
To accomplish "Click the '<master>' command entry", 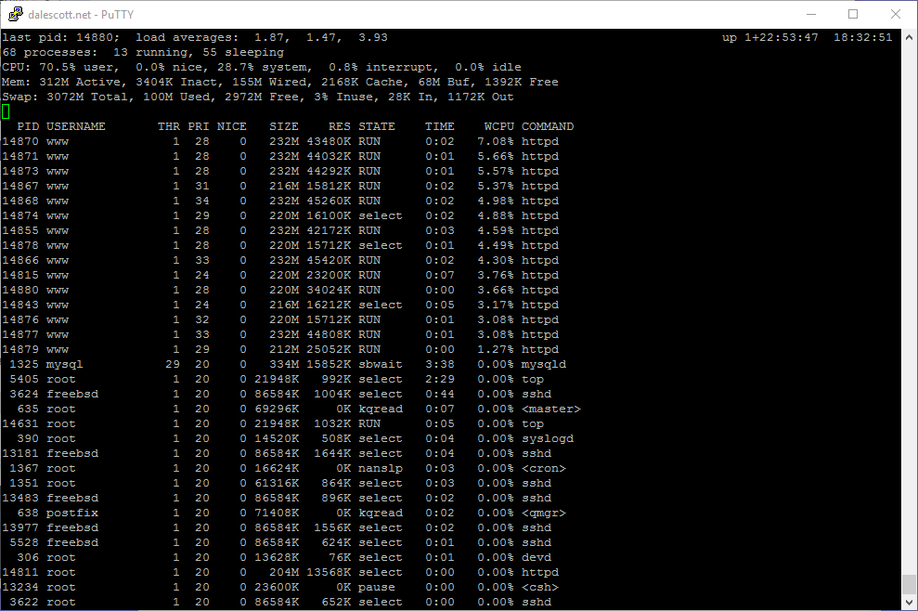I will pyautogui.click(x=551, y=409).
